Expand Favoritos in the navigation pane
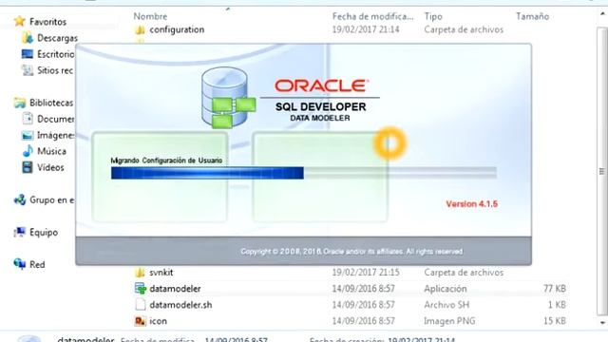The height and width of the screenshot is (342, 608). tap(47, 22)
